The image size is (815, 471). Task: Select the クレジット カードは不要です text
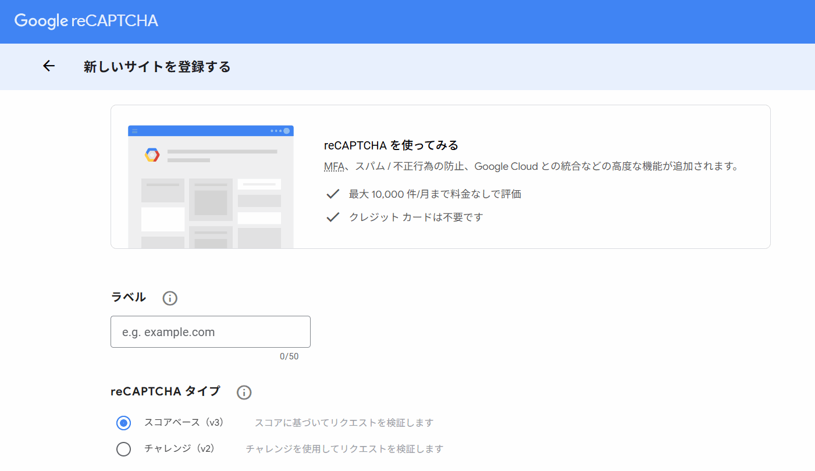[416, 217]
